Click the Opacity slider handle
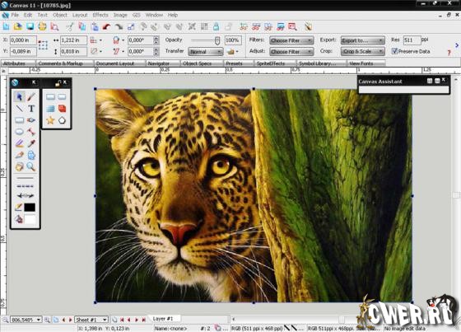The image size is (461, 332). pyautogui.click(x=217, y=40)
